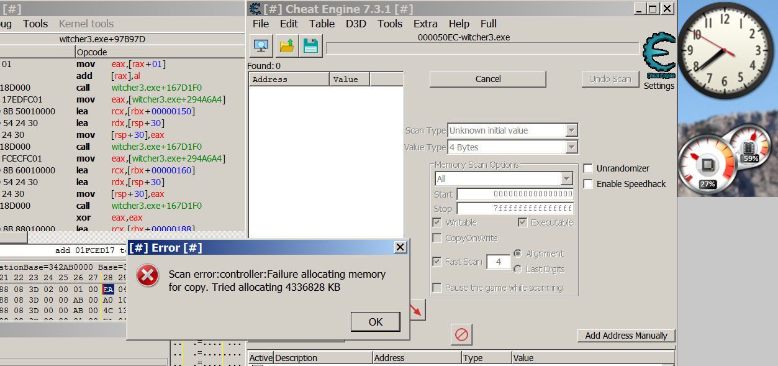Open the Value Type dropdown showing 4 Bytes

coord(571,147)
